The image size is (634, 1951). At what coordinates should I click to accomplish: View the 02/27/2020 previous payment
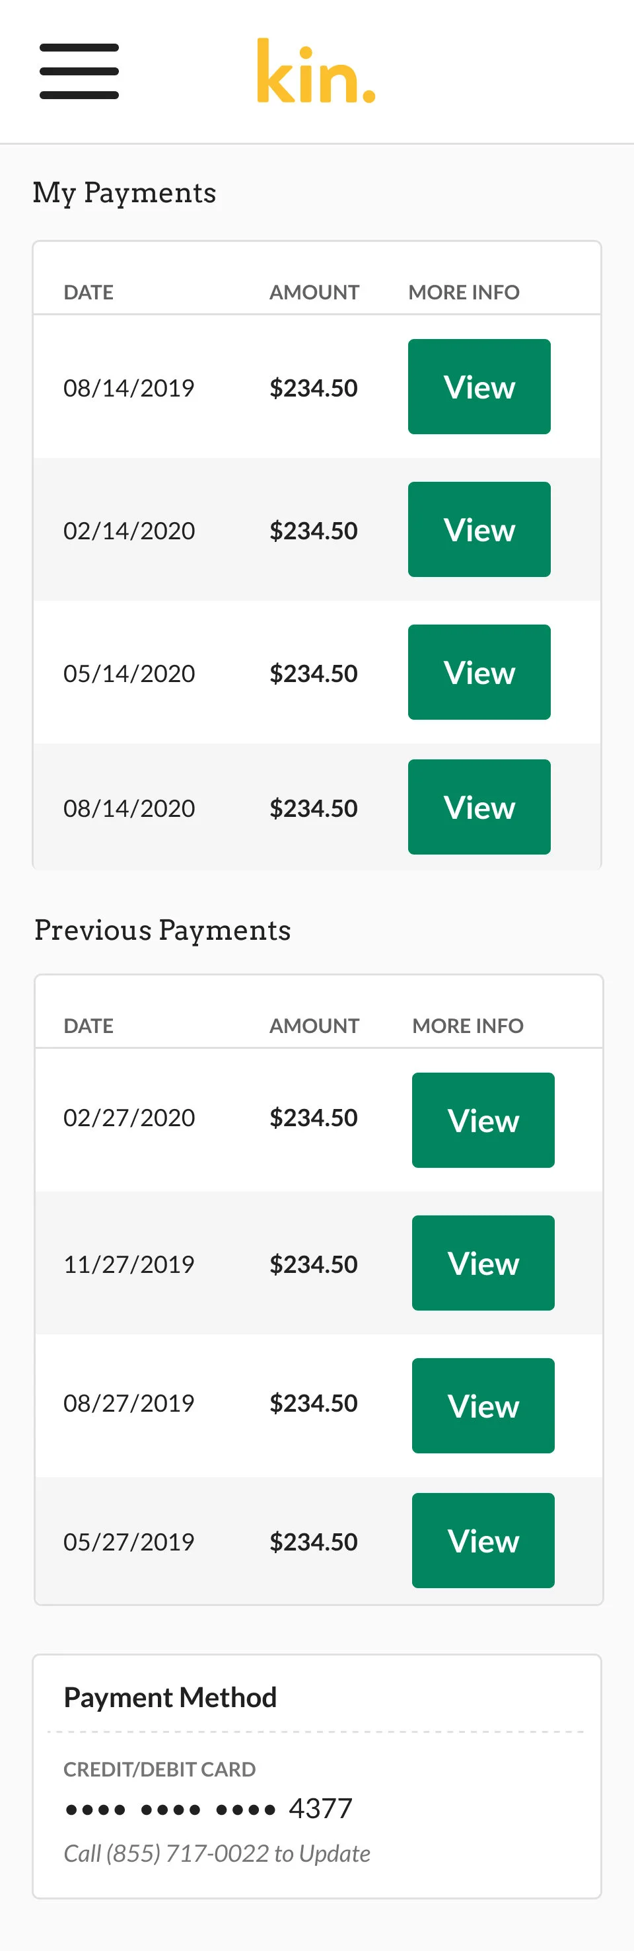coord(483,1120)
